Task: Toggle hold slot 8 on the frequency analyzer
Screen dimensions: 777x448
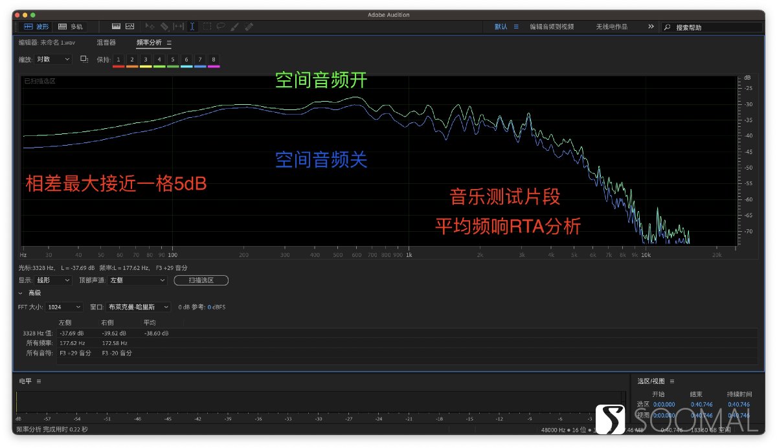Action: [214, 60]
